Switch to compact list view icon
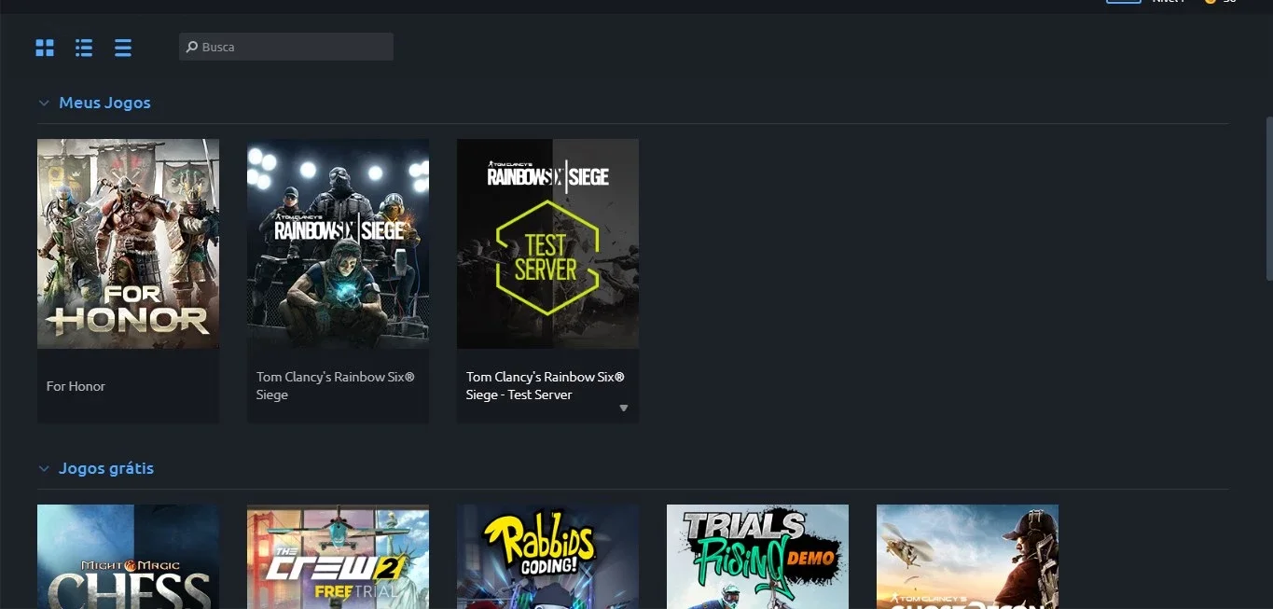 tap(123, 48)
